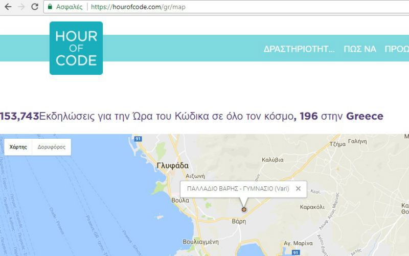Screen dimensions: 409x256
Task: Click the Βουλιαγμένη label on map
Action: click(200, 242)
